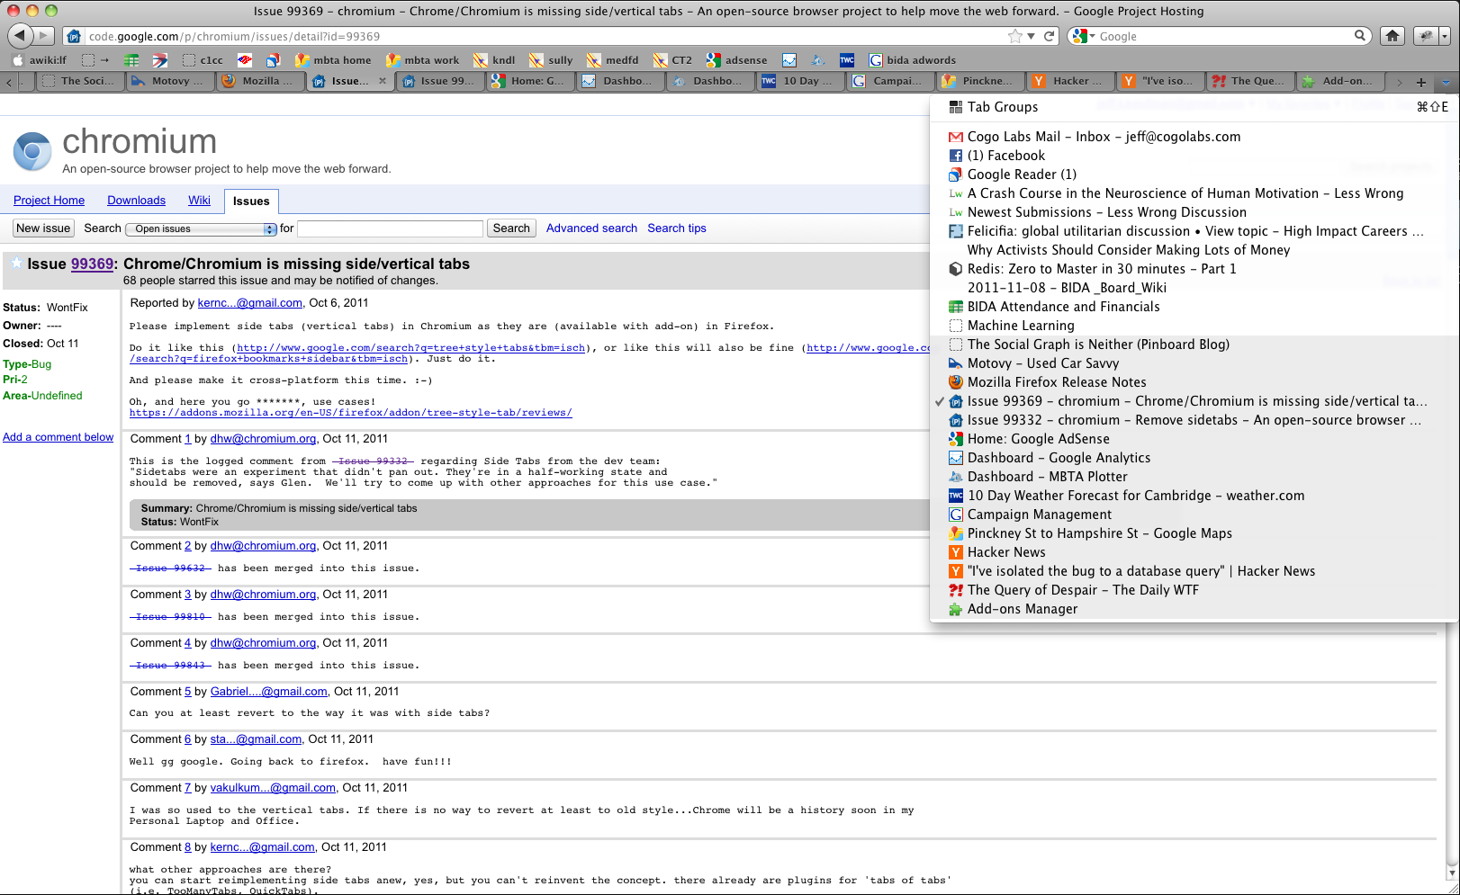Viewport: 1460px width, 895px height.
Task: Star issue 99369 with the star icon
Action: 16,264
